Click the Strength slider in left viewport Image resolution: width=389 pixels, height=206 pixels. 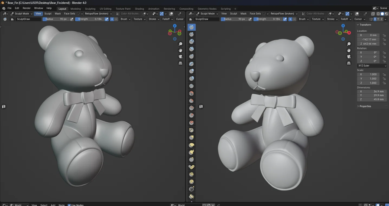pos(90,19)
